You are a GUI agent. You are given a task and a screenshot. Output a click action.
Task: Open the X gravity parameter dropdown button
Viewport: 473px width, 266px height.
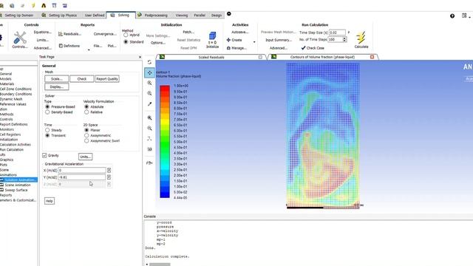(109, 171)
